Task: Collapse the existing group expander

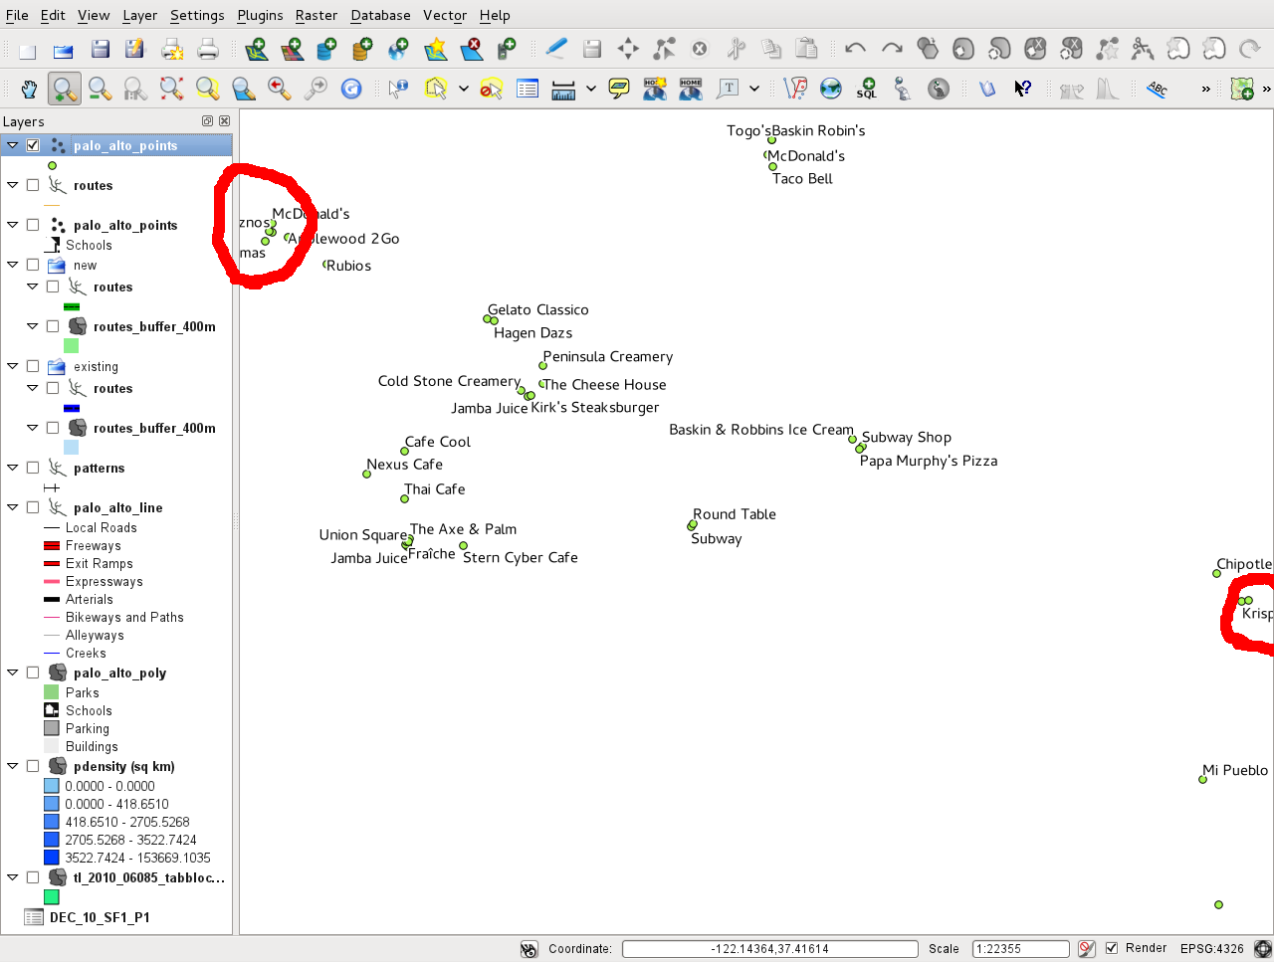Action: (x=13, y=366)
